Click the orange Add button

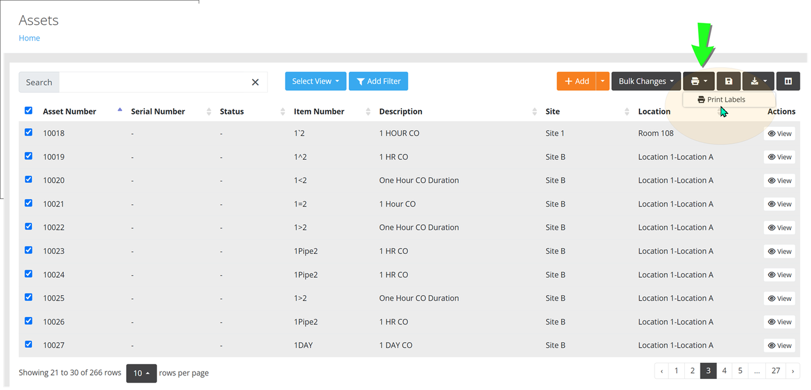(576, 81)
